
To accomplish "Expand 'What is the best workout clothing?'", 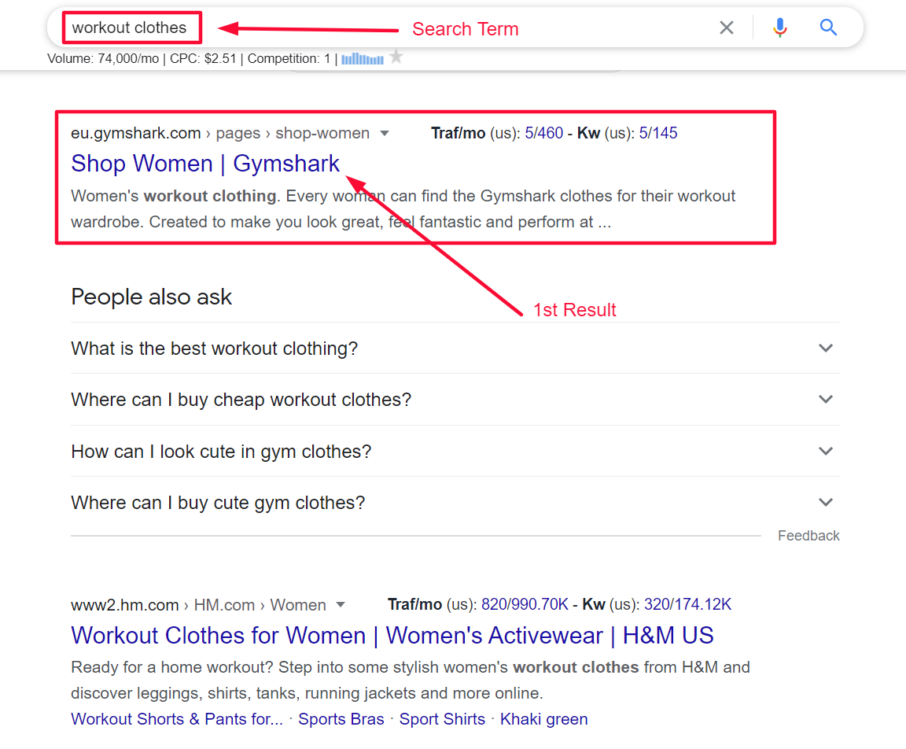I will (x=455, y=349).
